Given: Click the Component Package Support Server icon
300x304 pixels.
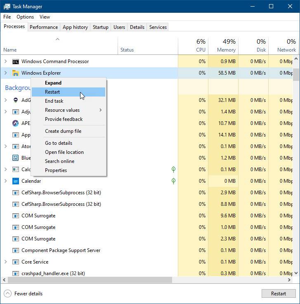Looking at the screenshot, I should pyautogui.click(x=16, y=250).
